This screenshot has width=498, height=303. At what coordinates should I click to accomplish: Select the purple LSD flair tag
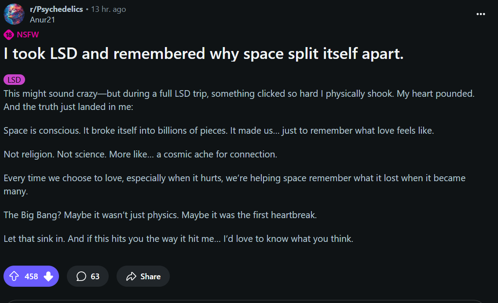[x=14, y=80]
